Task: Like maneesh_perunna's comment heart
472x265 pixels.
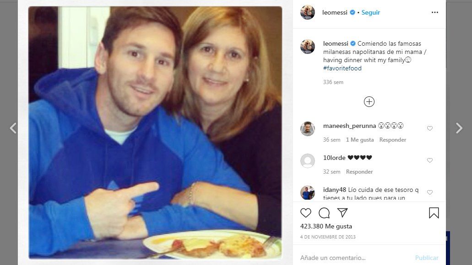Action: (429, 128)
